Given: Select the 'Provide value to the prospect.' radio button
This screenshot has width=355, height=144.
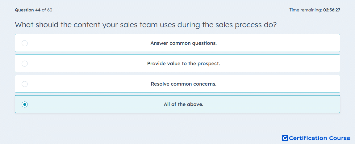Looking at the screenshot, I should [x=25, y=63].
